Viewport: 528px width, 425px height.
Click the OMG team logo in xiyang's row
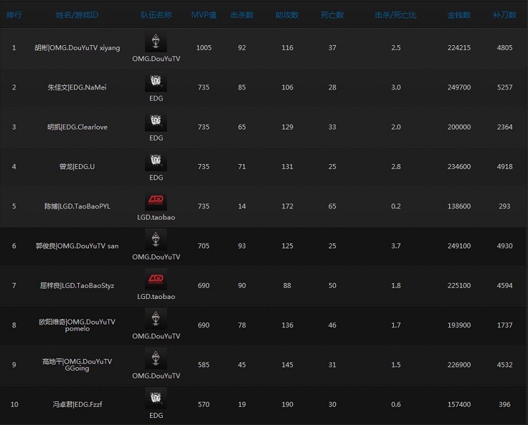pos(156,42)
